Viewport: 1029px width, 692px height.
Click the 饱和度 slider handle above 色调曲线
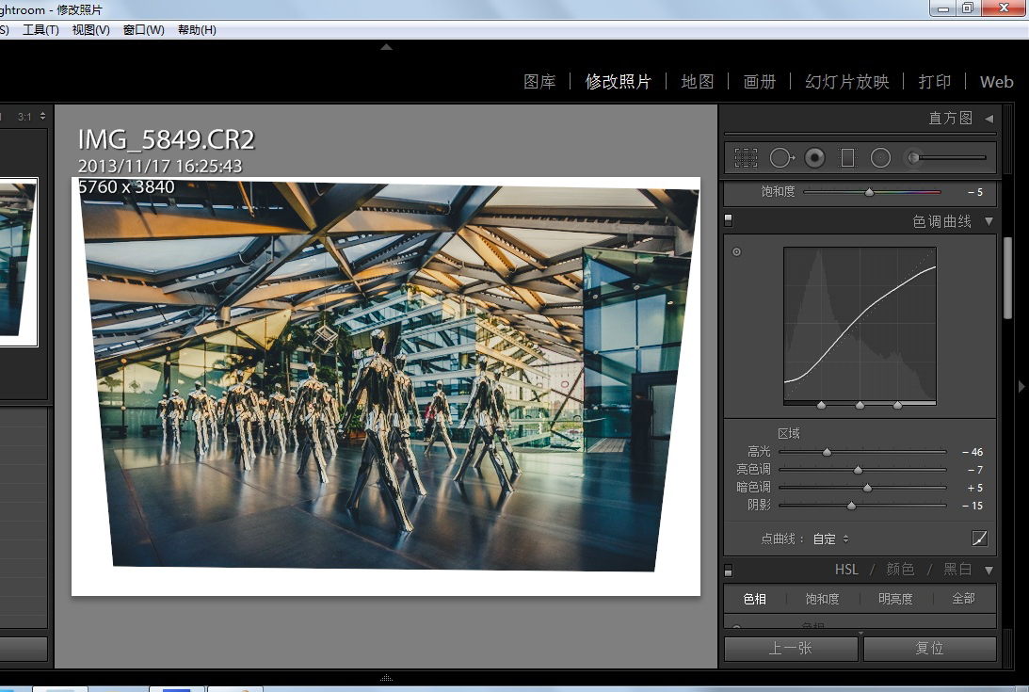pos(870,192)
